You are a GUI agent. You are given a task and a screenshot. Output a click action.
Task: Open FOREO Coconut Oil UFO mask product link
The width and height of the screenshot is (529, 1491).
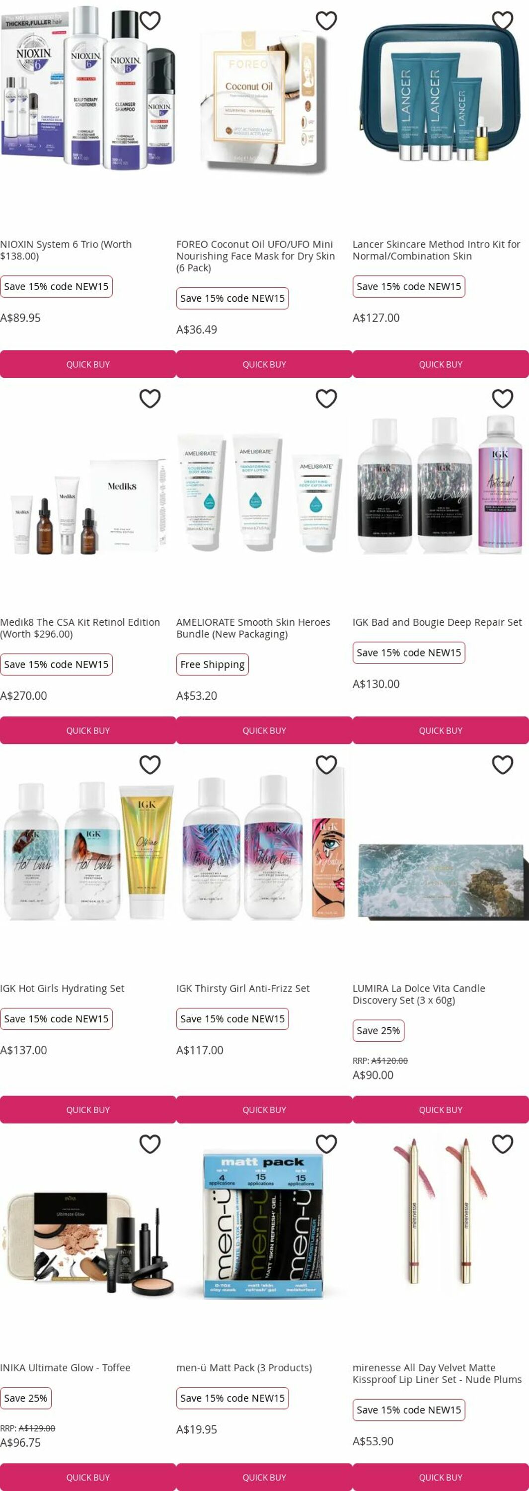(256, 256)
